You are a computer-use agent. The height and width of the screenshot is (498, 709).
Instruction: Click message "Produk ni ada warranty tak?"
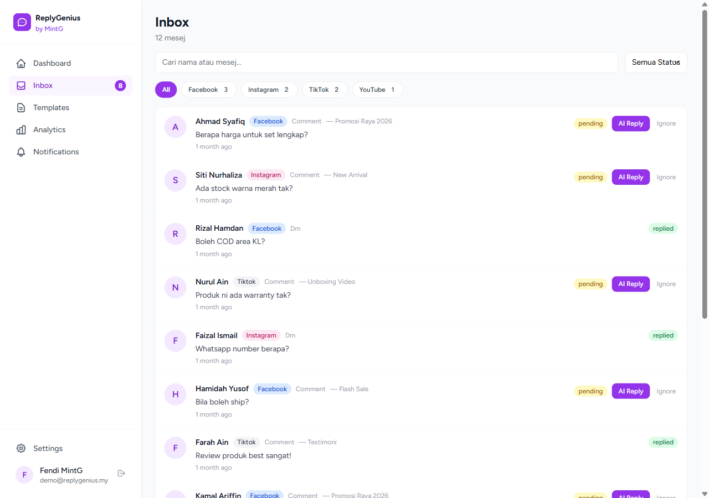243,295
